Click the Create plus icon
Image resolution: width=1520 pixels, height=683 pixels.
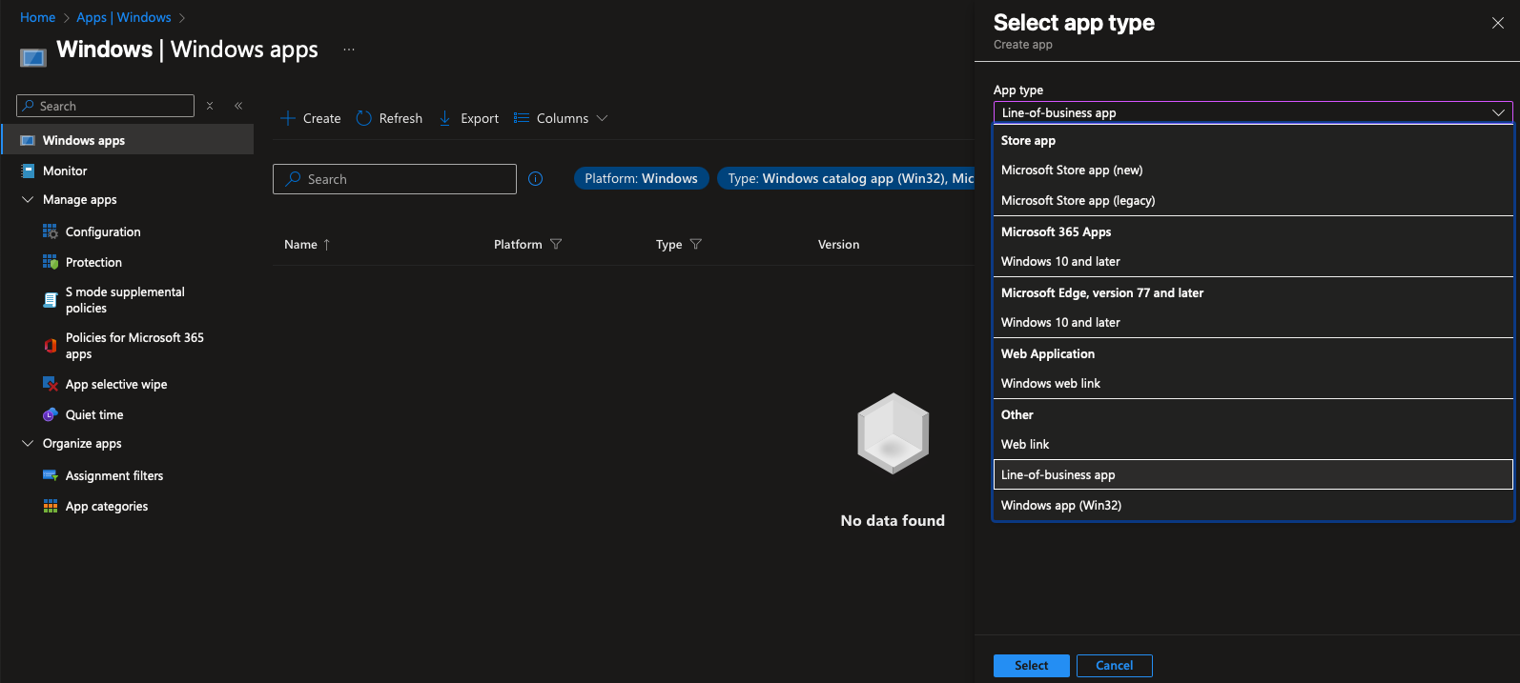287,118
